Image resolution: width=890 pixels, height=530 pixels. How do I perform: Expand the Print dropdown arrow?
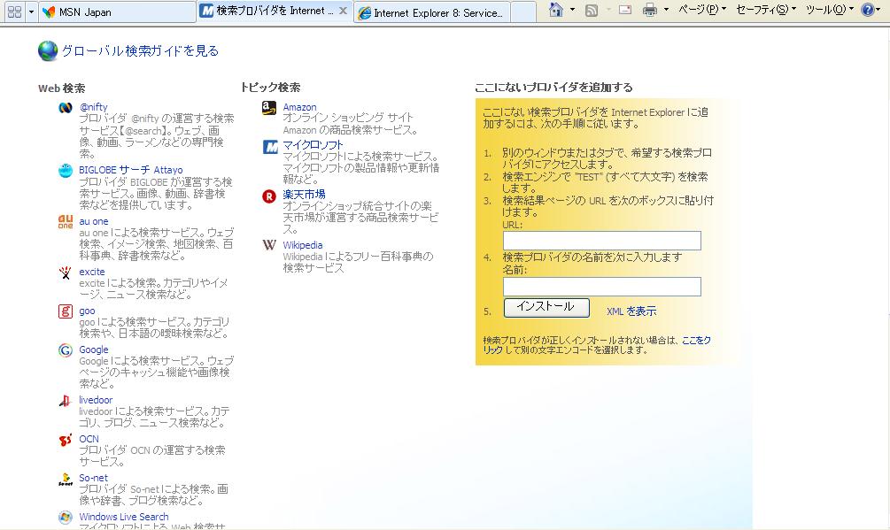tap(666, 10)
